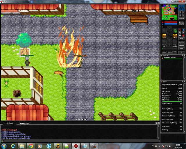Toggle chat mode icon beside input
Viewport: 186px width, 149px height.
(x=2, y=141)
